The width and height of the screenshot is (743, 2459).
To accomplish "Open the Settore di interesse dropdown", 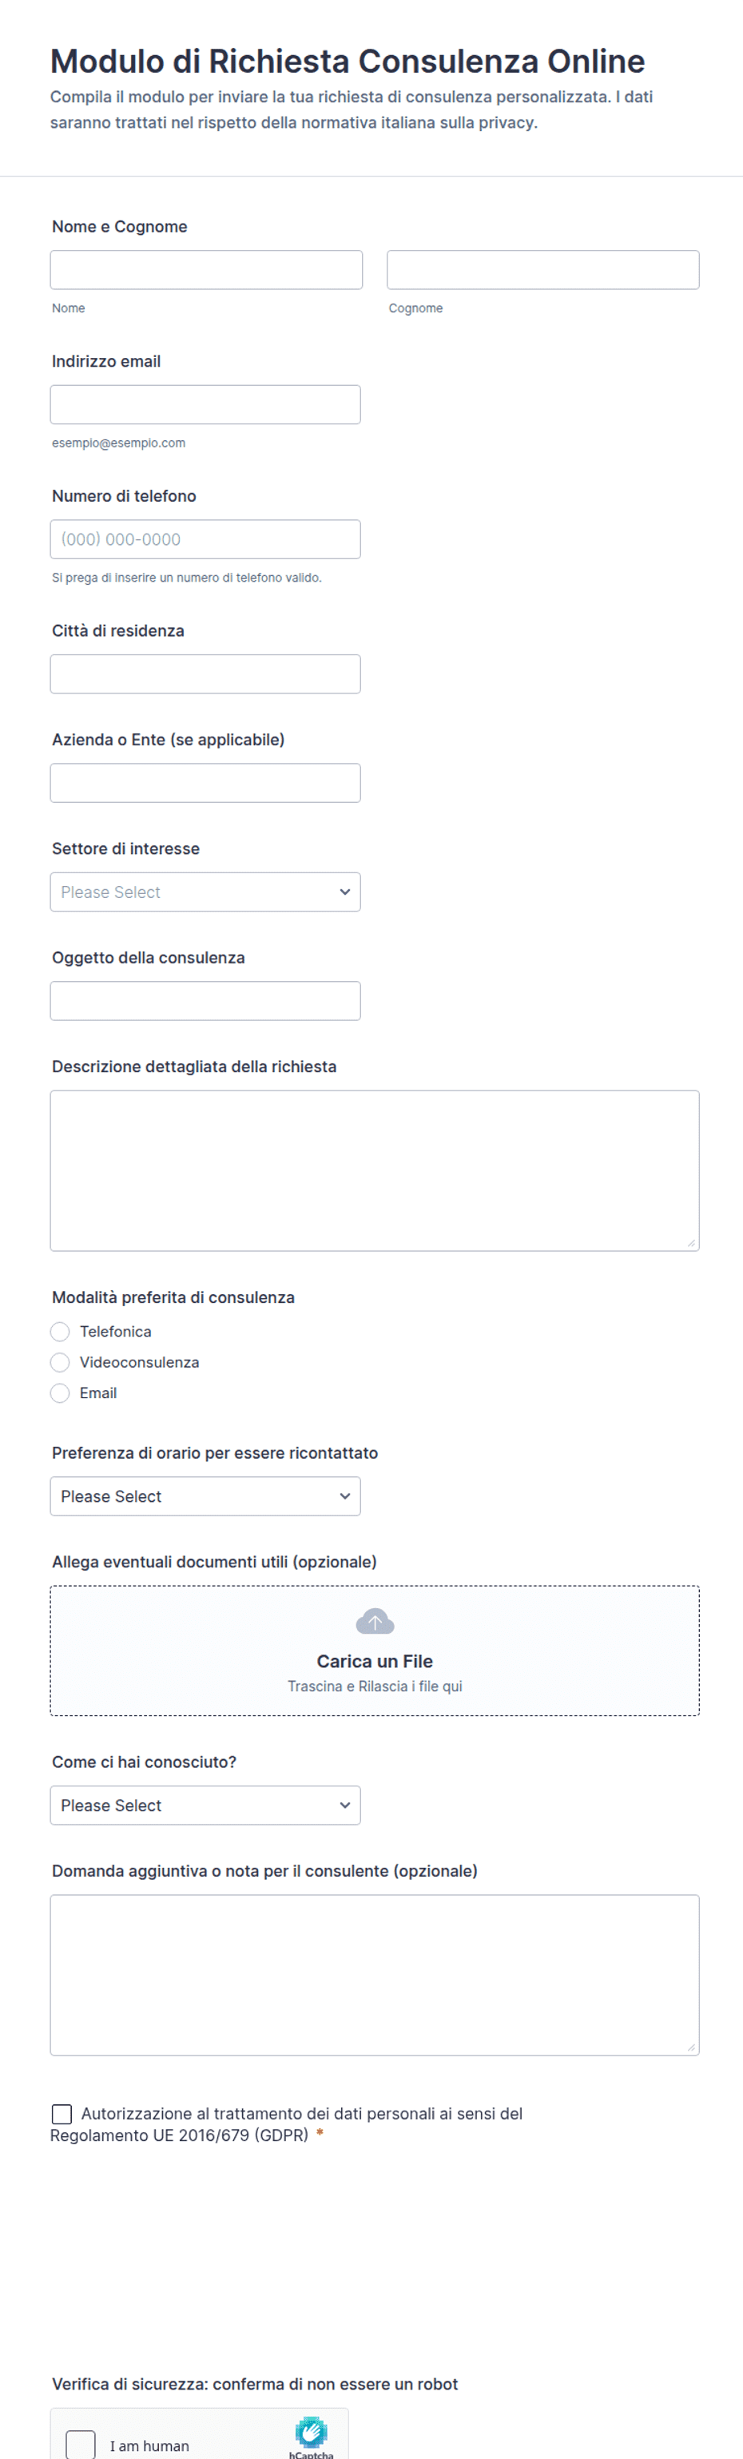I will point(205,892).
